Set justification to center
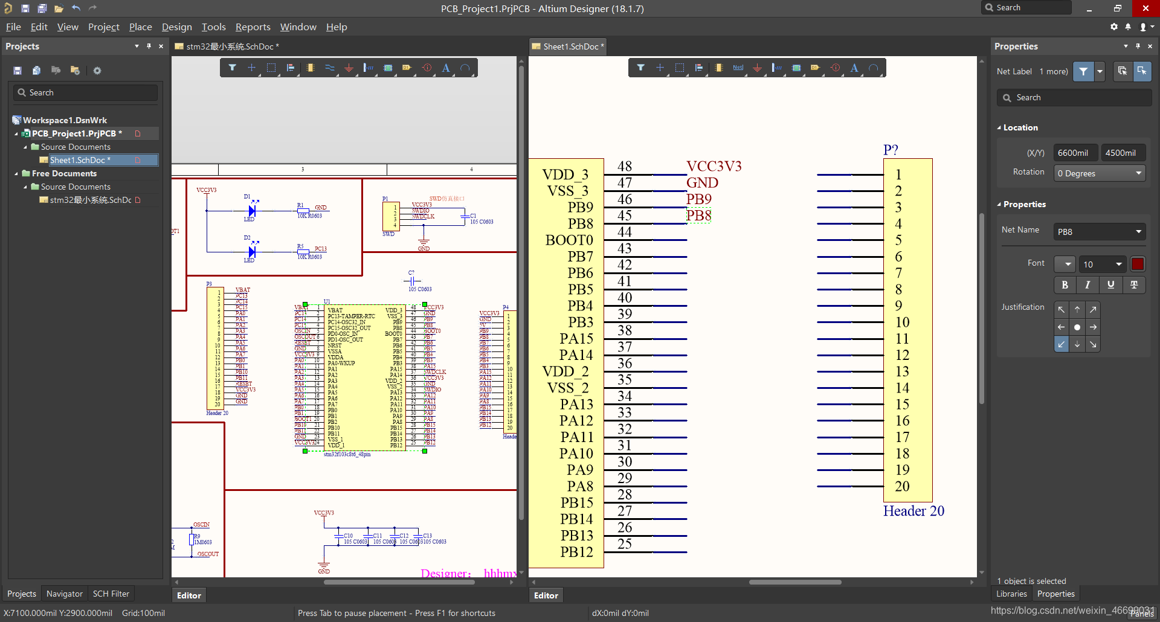 [1077, 327]
